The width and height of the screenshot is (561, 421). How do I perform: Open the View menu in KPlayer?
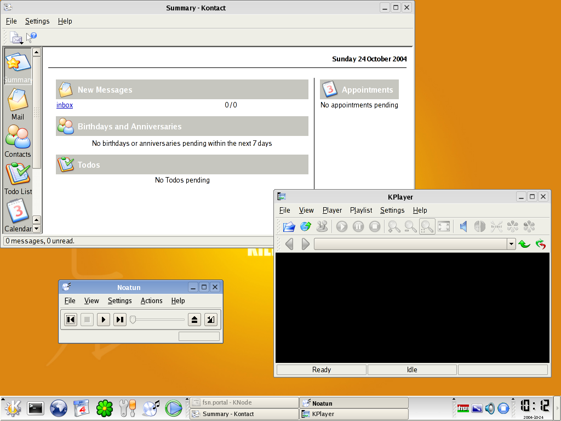[306, 210]
